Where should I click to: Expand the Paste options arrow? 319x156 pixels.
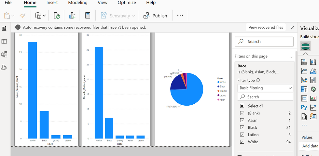(13, 16)
